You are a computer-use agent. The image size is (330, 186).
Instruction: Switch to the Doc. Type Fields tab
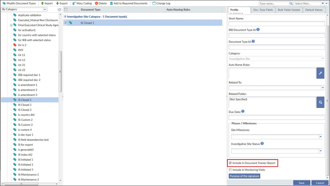[x=263, y=10]
